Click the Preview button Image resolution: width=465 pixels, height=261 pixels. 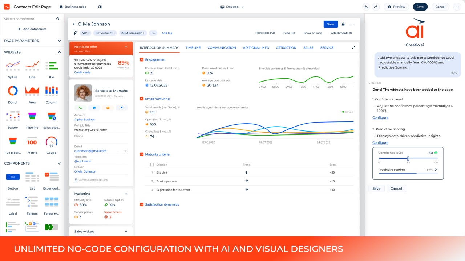pos(396,7)
